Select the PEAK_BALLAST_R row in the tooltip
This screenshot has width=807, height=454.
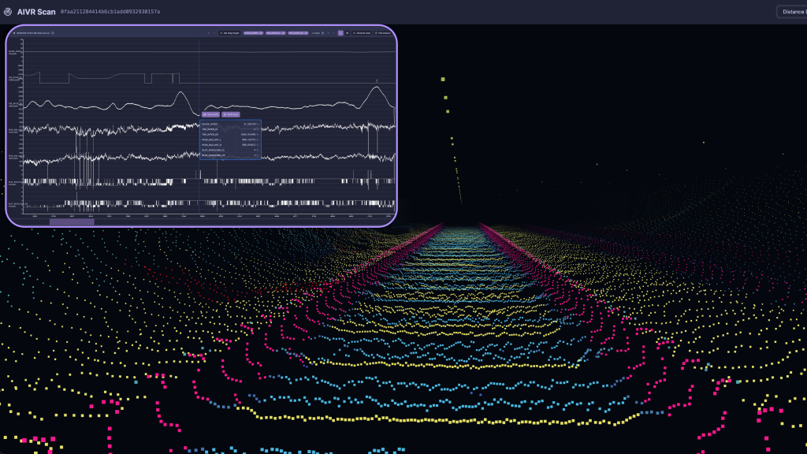(x=230, y=145)
